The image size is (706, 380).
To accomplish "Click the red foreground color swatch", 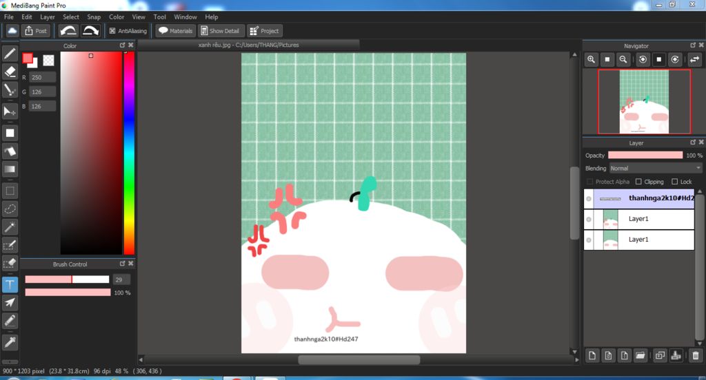I will [x=28, y=59].
